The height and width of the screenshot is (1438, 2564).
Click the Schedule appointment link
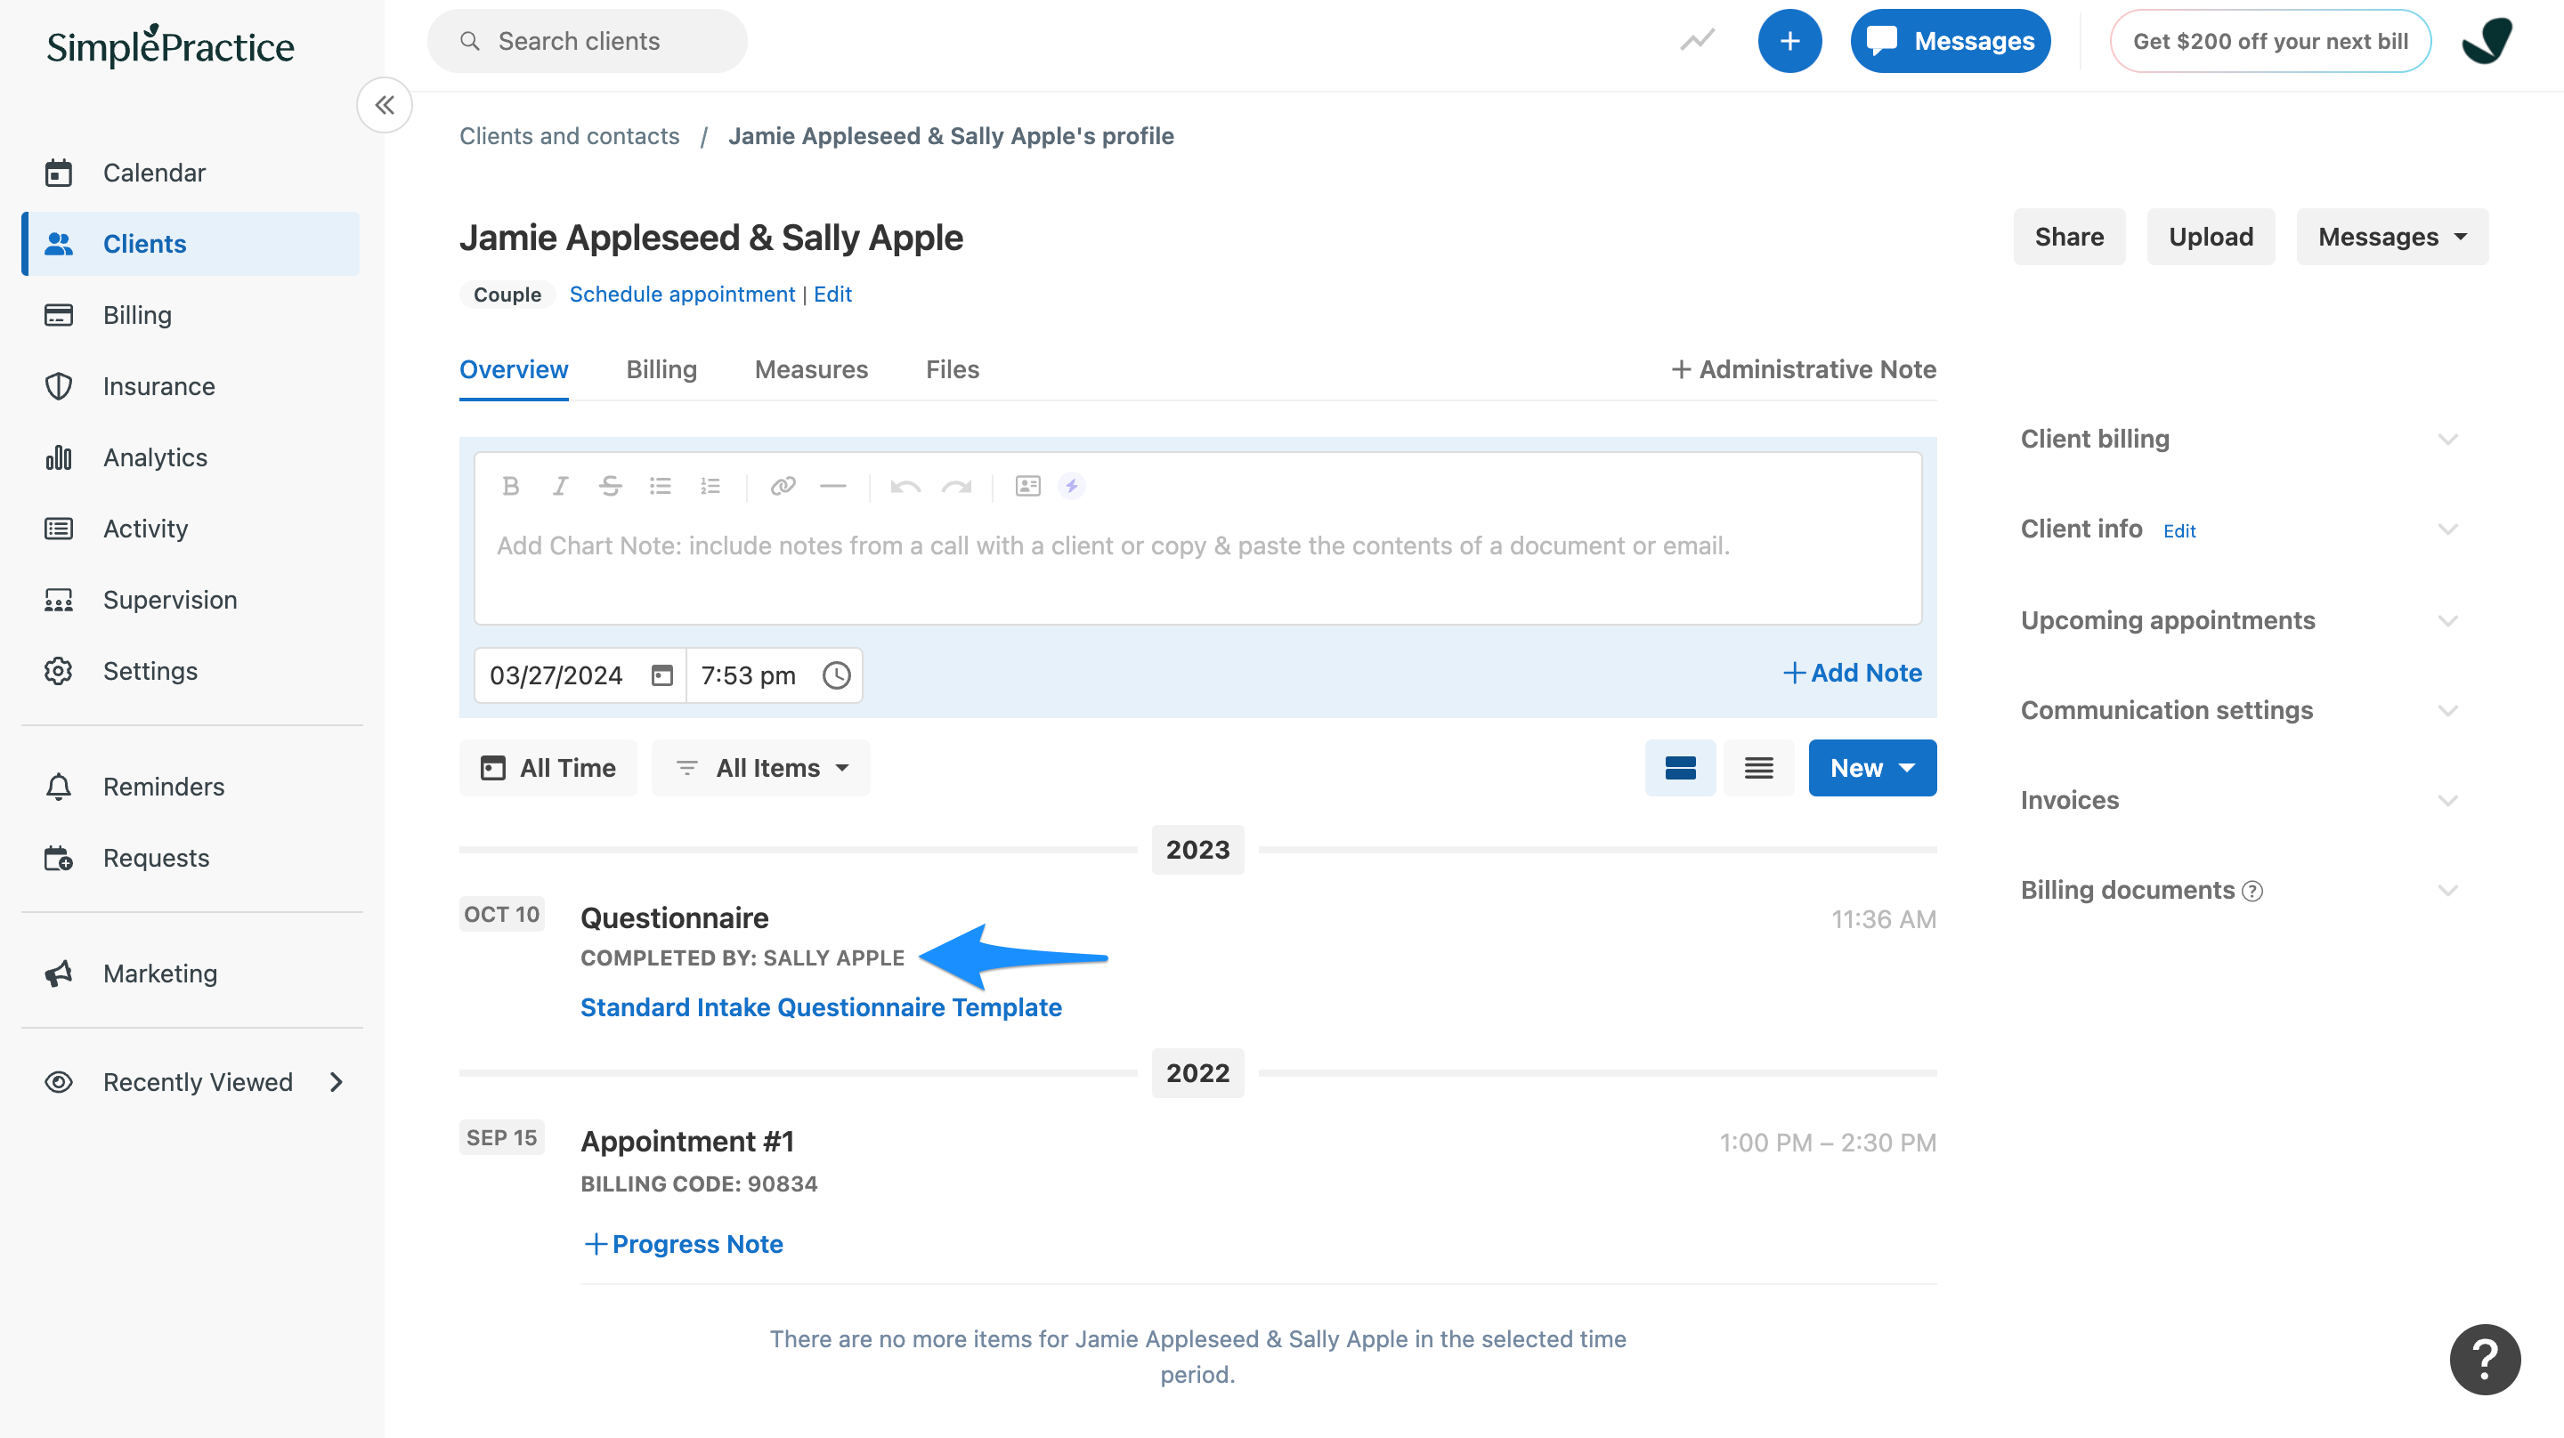pos(682,294)
